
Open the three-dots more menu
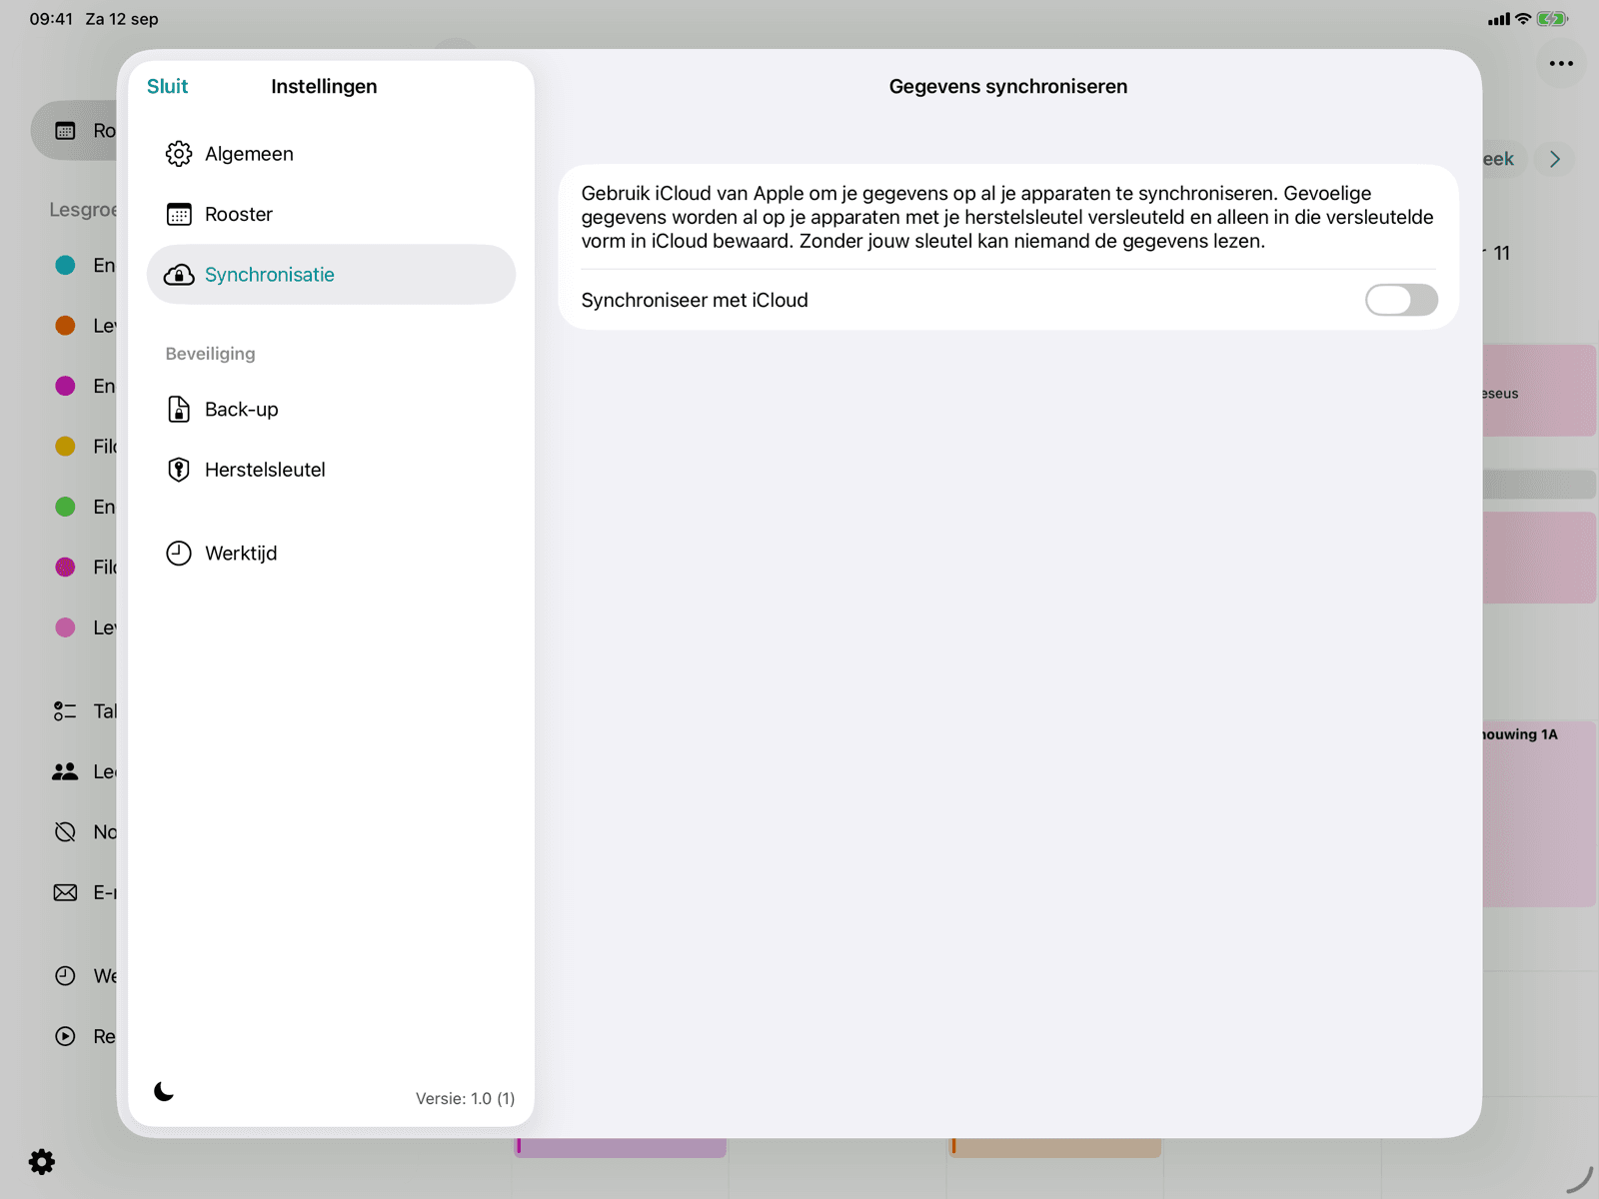click(x=1561, y=63)
